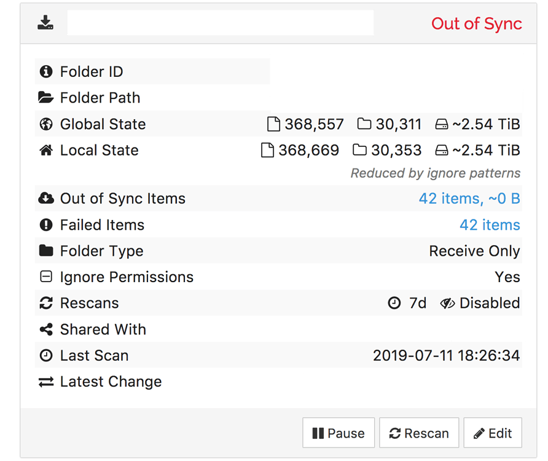Screen dimensions: 548x461
Task: Click the watcher Disabled eye icon
Action: click(447, 303)
